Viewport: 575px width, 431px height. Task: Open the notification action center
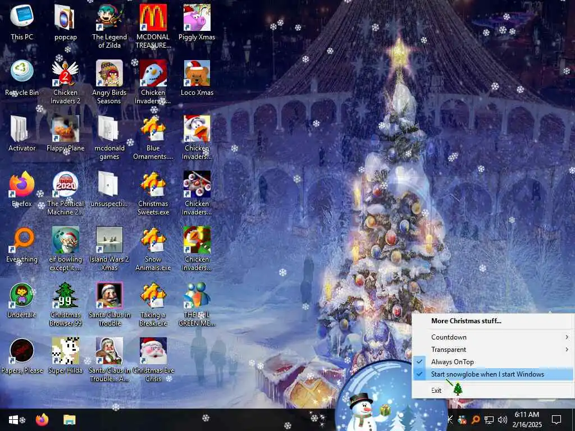click(556, 420)
